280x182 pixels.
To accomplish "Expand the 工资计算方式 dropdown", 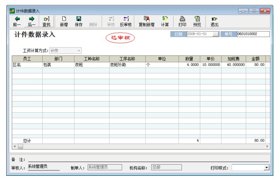I will click(79, 51).
